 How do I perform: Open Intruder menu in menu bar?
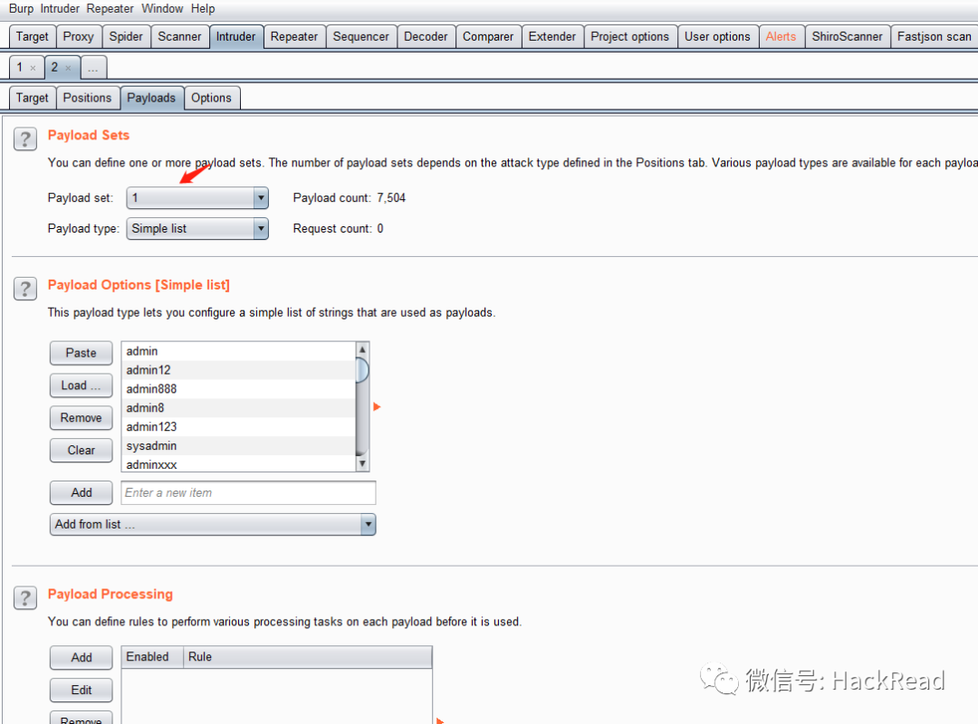[x=60, y=9]
